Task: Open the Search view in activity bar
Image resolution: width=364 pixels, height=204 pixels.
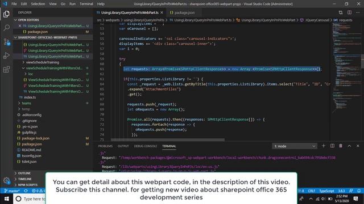Action: (x=6, y=28)
